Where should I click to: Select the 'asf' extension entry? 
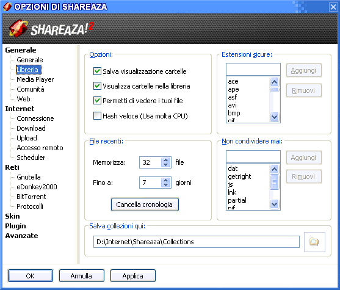pyautogui.click(x=233, y=97)
